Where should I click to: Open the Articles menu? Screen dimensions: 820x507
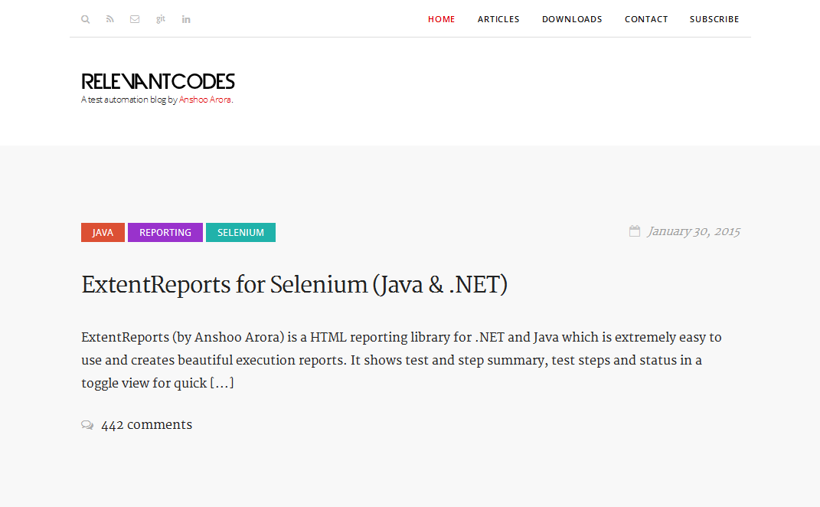(x=498, y=19)
